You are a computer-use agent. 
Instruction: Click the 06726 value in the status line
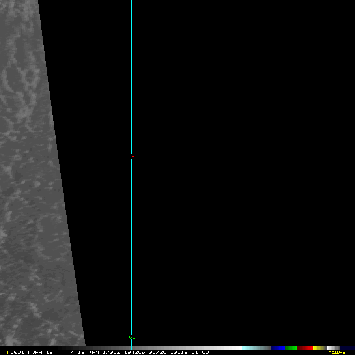(157, 352)
